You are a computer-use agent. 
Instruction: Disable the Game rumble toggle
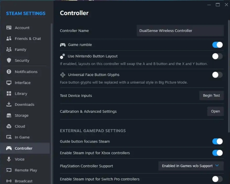point(218,45)
